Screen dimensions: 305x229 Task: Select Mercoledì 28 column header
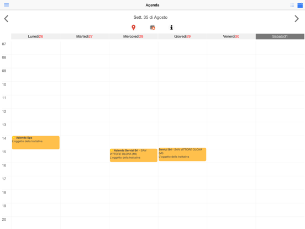pos(133,37)
